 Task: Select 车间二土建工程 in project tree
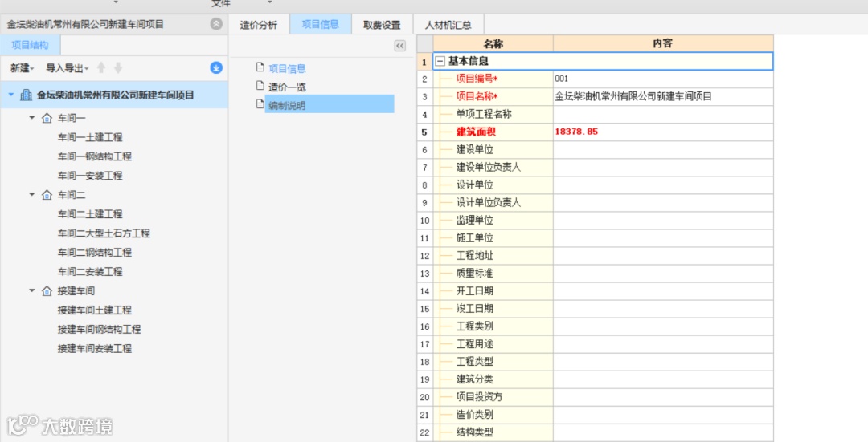point(90,214)
